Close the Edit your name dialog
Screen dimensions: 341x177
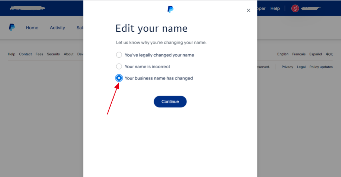coord(248,10)
